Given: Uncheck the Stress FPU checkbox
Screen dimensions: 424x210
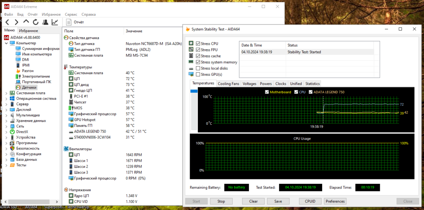Looking at the screenshot, I should click(x=198, y=50).
